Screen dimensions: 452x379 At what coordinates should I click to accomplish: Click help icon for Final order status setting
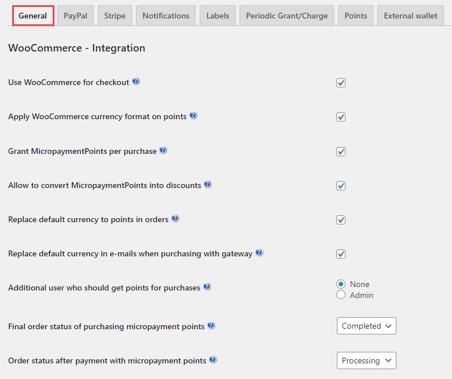[x=211, y=325]
